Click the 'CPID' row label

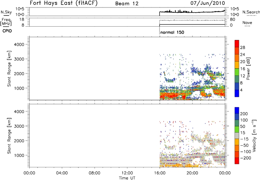pos(7,31)
